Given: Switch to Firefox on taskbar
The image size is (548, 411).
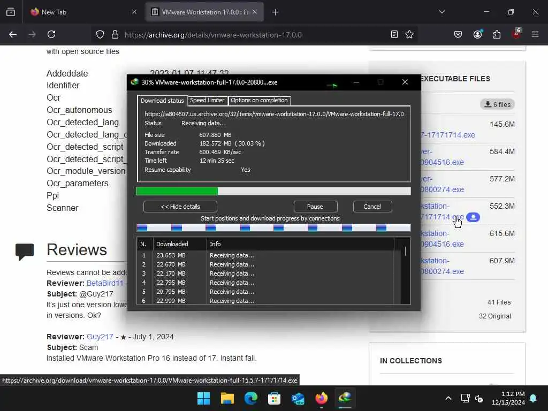Looking at the screenshot, I should pyautogui.click(x=322, y=398).
